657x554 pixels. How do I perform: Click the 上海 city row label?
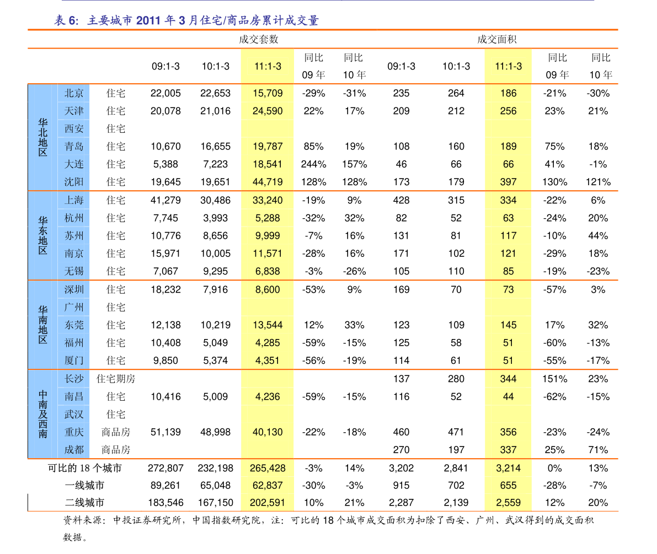74,200
